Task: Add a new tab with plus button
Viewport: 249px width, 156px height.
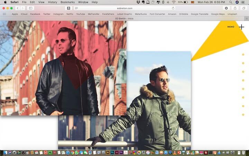Action: [246, 18]
